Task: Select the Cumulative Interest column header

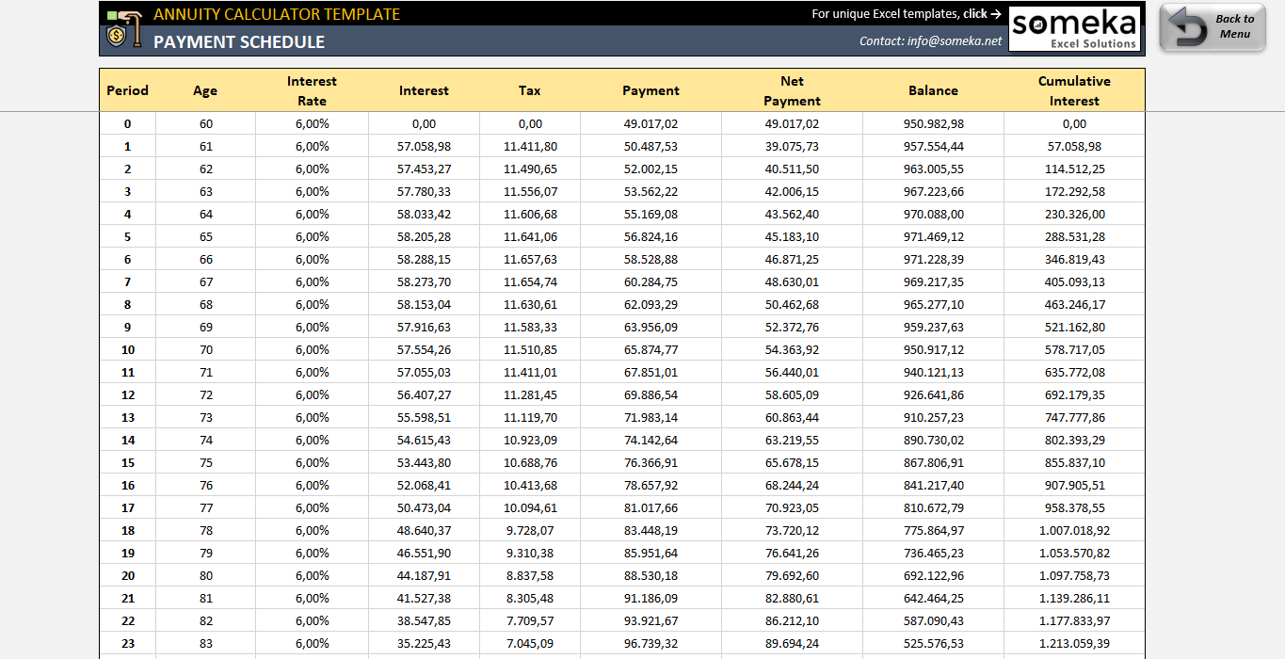Action: tap(1073, 90)
